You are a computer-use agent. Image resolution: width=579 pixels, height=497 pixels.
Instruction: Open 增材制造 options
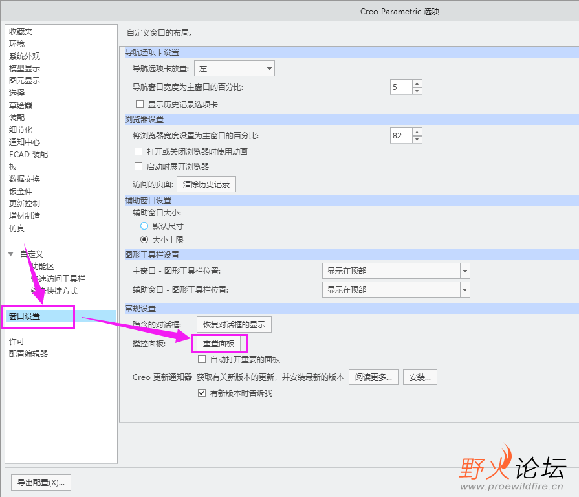(x=25, y=216)
